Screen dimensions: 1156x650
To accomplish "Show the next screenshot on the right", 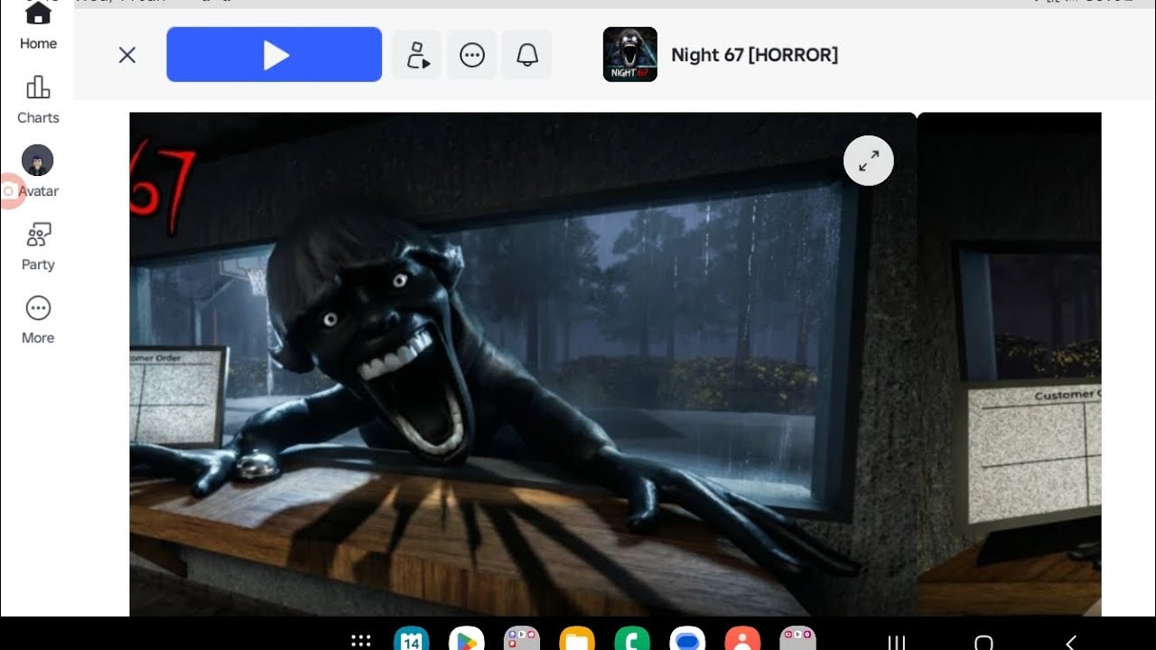I will pyautogui.click(x=1010, y=364).
